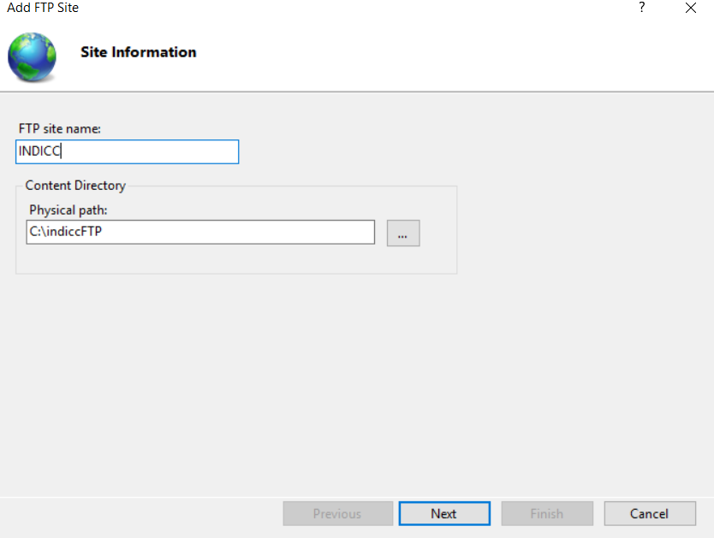Click the disabled Finish button
The image size is (714, 538).
click(546, 513)
